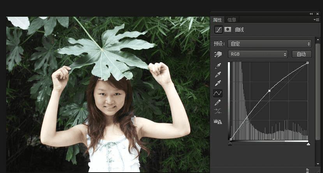Screen dimensions: 323x173
Task: Select the black point eyedropper
Action: pyautogui.click(x=218, y=65)
